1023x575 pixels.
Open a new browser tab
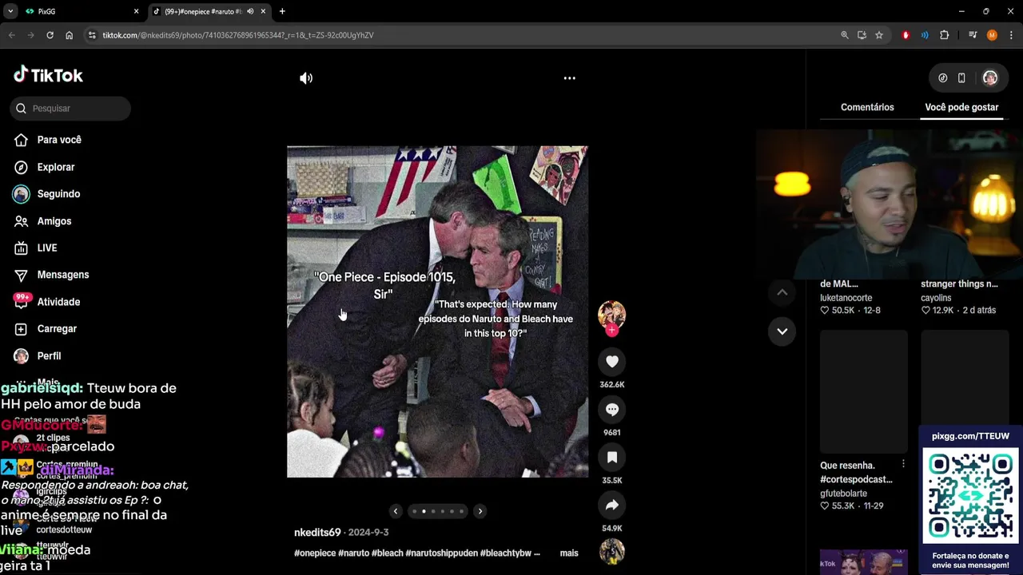[282, 12]
